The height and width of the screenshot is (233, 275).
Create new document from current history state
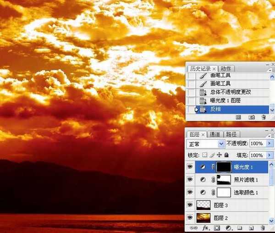[238, 117]
